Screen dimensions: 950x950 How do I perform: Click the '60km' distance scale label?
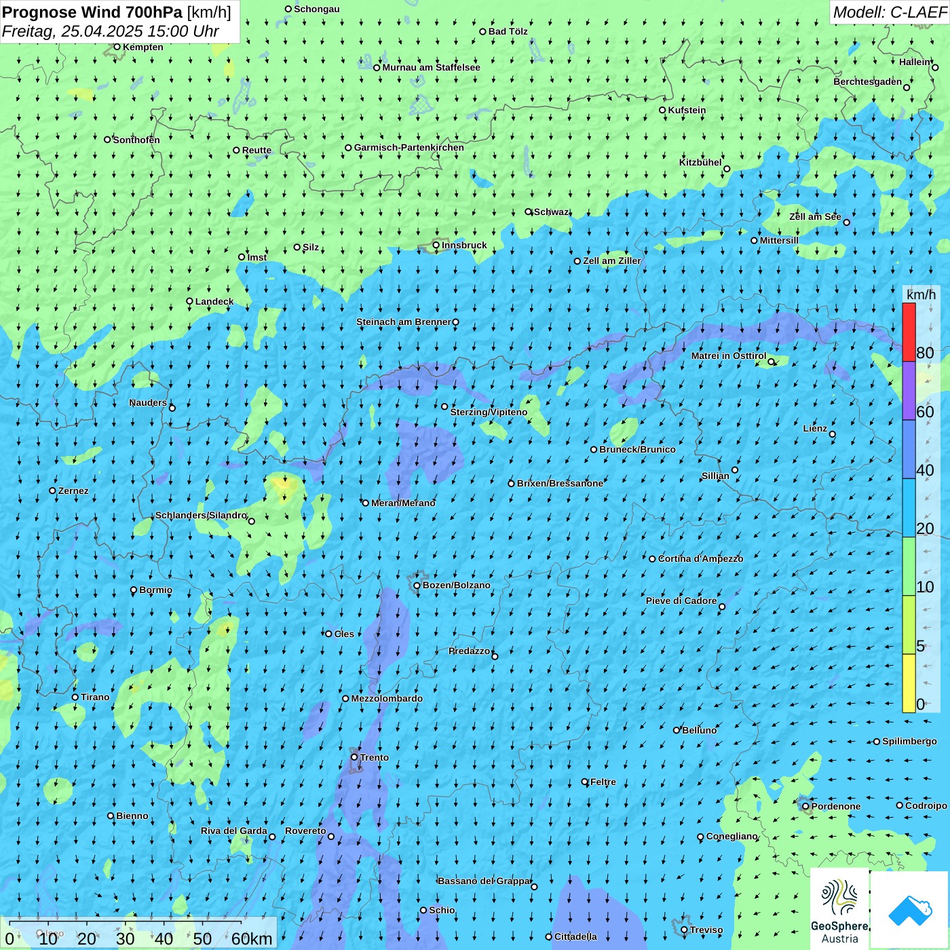252,938
